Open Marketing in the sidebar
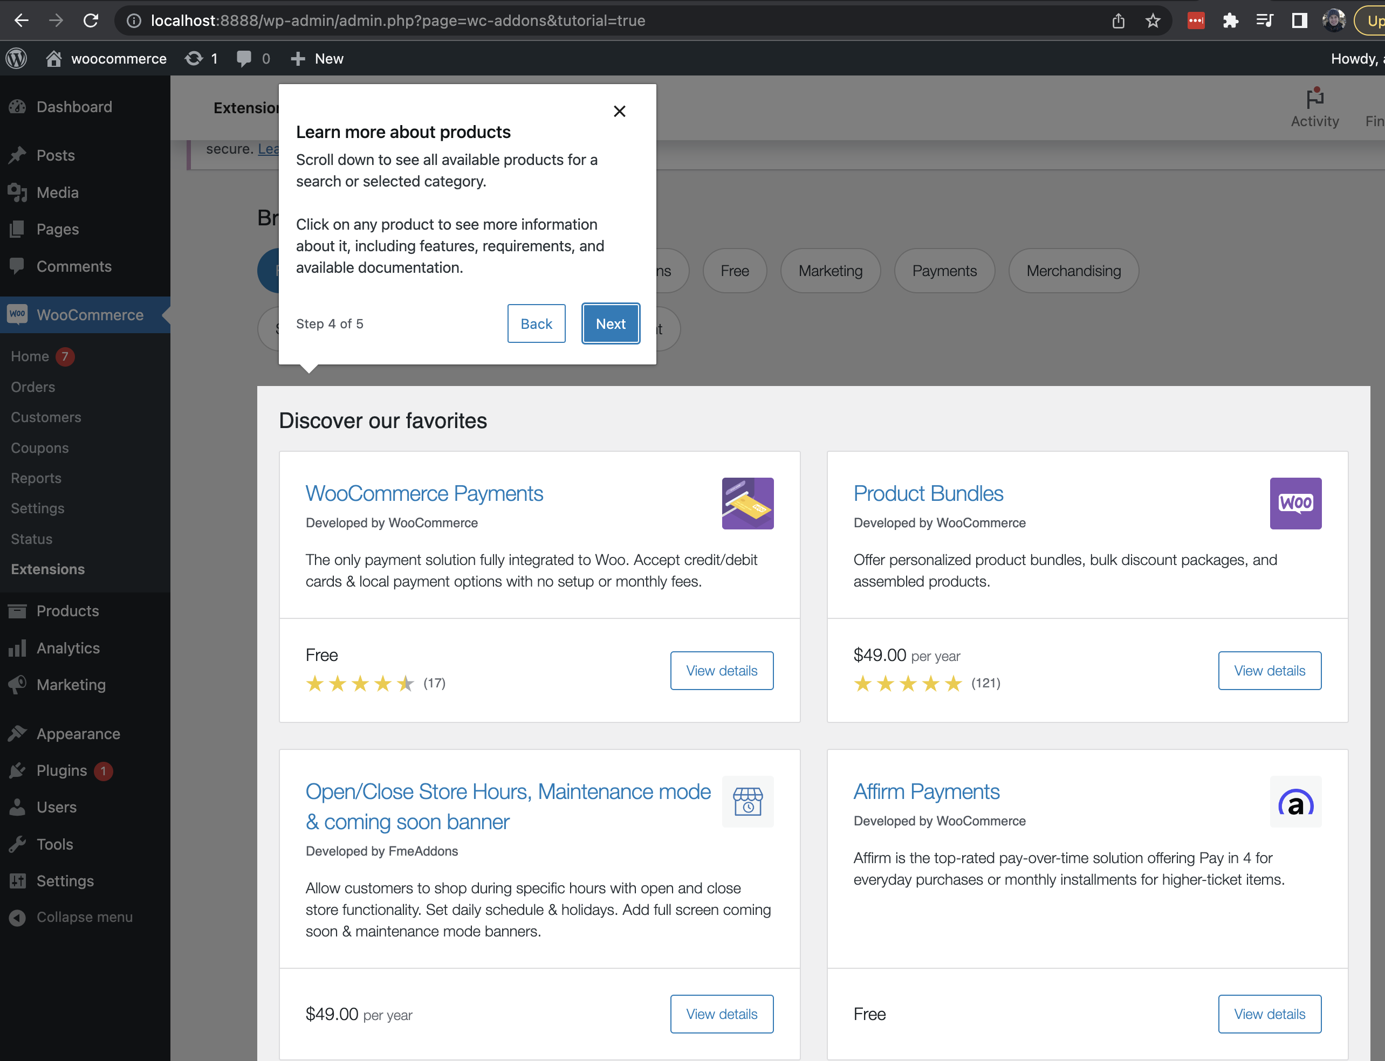The height and width of the screenshot is (1061, 1385). [85, 685]
